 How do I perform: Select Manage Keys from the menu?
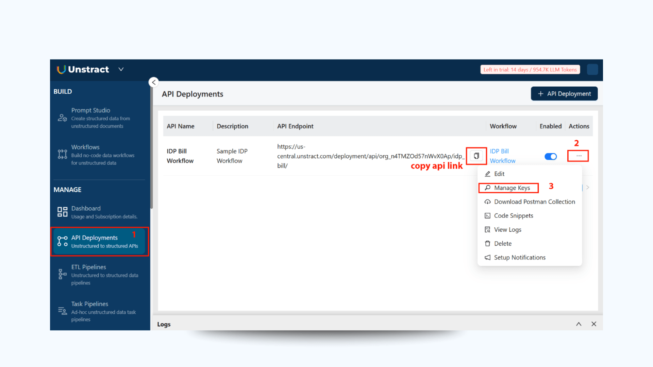click(x=508, y=188)
